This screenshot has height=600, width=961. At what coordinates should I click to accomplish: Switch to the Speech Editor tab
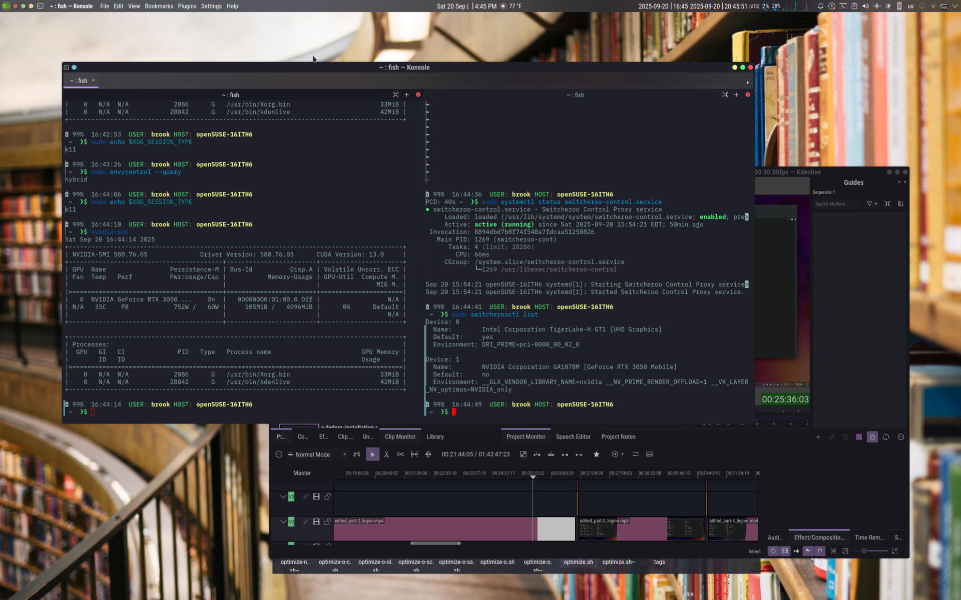pyautogui.click(x=573, y=436)
